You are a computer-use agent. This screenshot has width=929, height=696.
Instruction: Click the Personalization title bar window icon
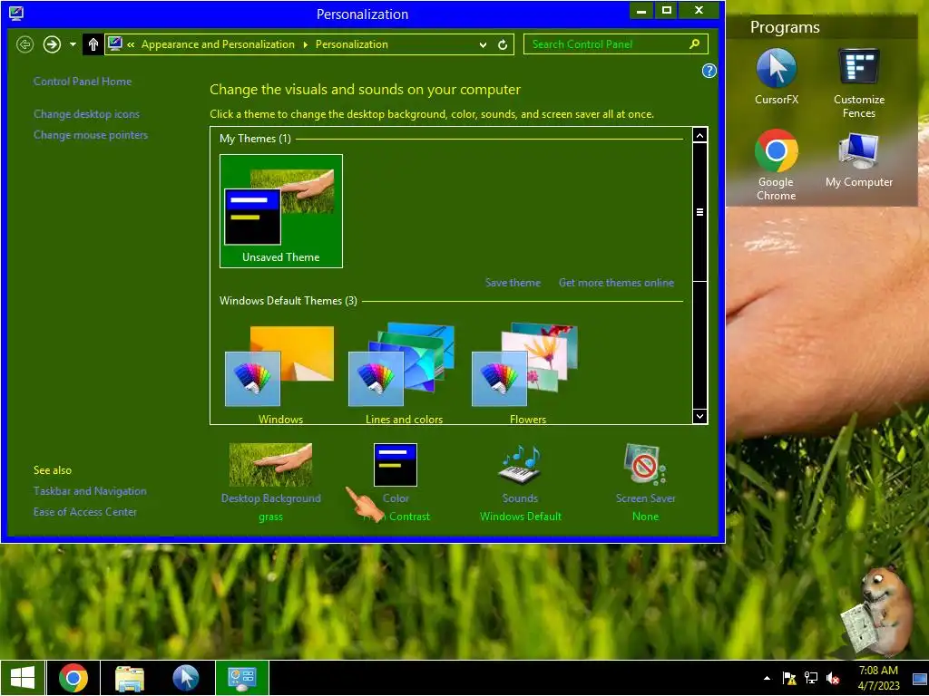(x=16, y=13)
